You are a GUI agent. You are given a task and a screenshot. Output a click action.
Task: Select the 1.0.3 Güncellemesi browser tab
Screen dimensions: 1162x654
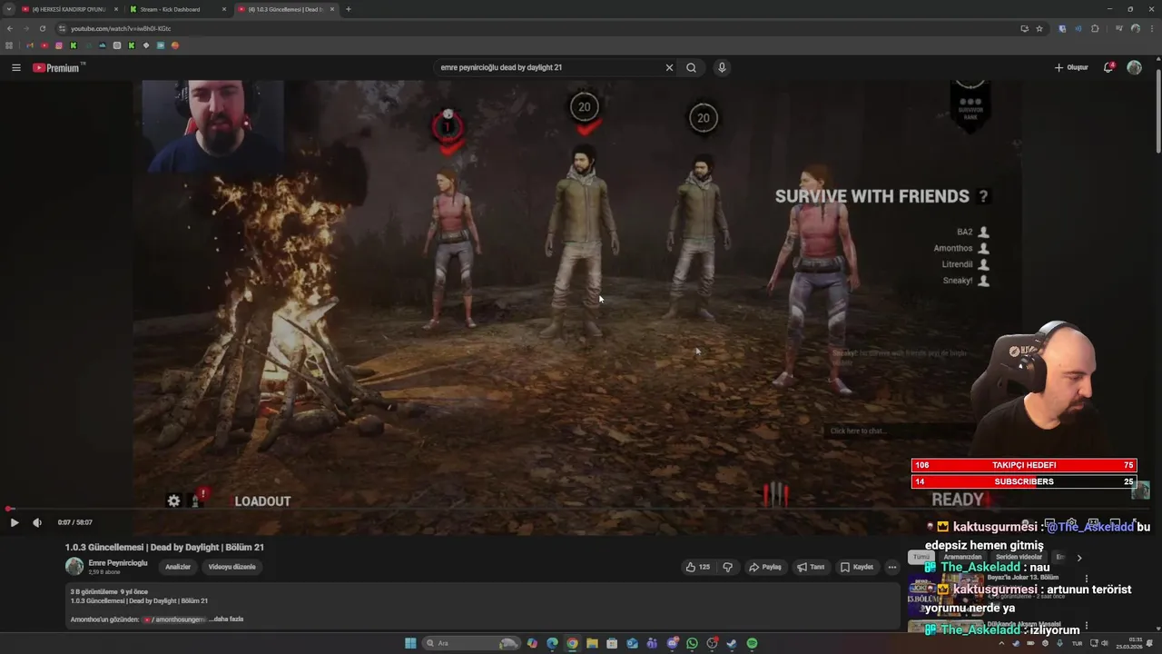(285, 9)
